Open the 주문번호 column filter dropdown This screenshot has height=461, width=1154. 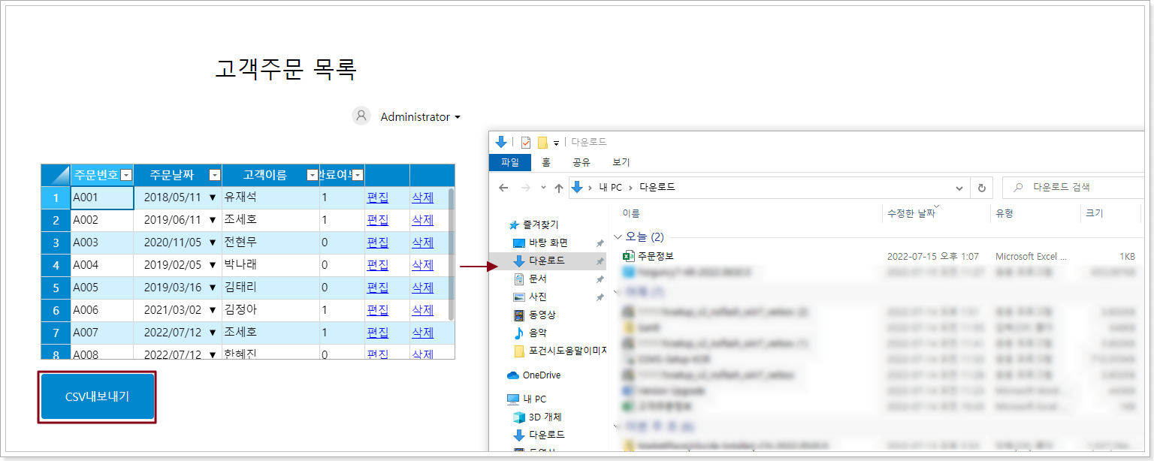click(x=125, y=175)
